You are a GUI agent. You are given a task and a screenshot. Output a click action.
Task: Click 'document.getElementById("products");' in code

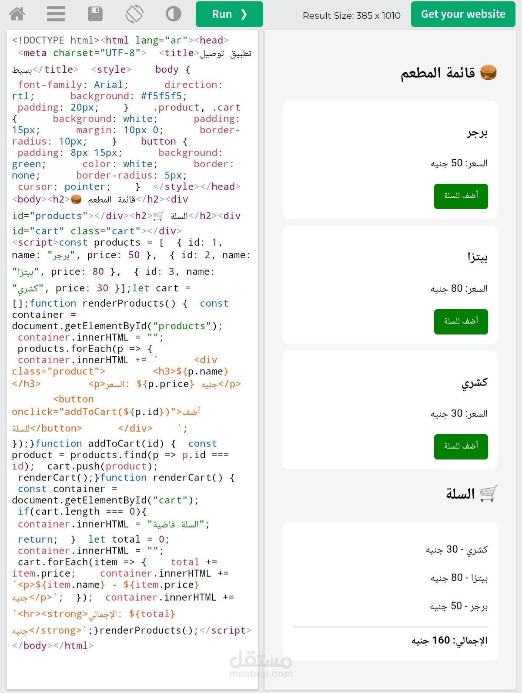click(117, 326)
